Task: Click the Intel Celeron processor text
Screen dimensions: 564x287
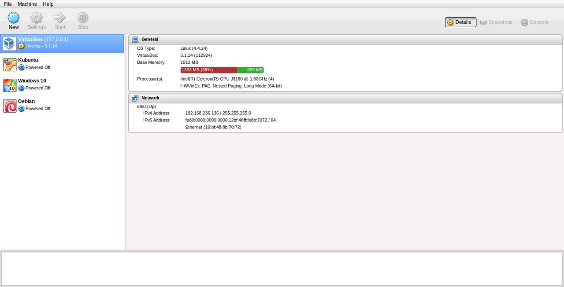Action: [227, 79]
